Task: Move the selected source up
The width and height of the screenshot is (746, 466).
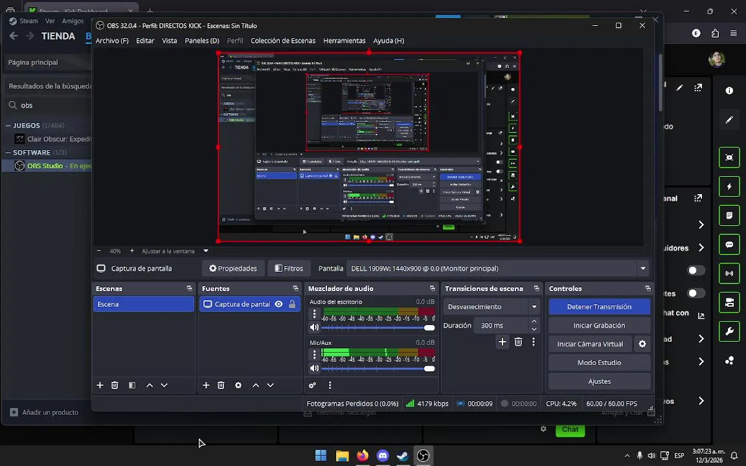Action: pos(256,385)
